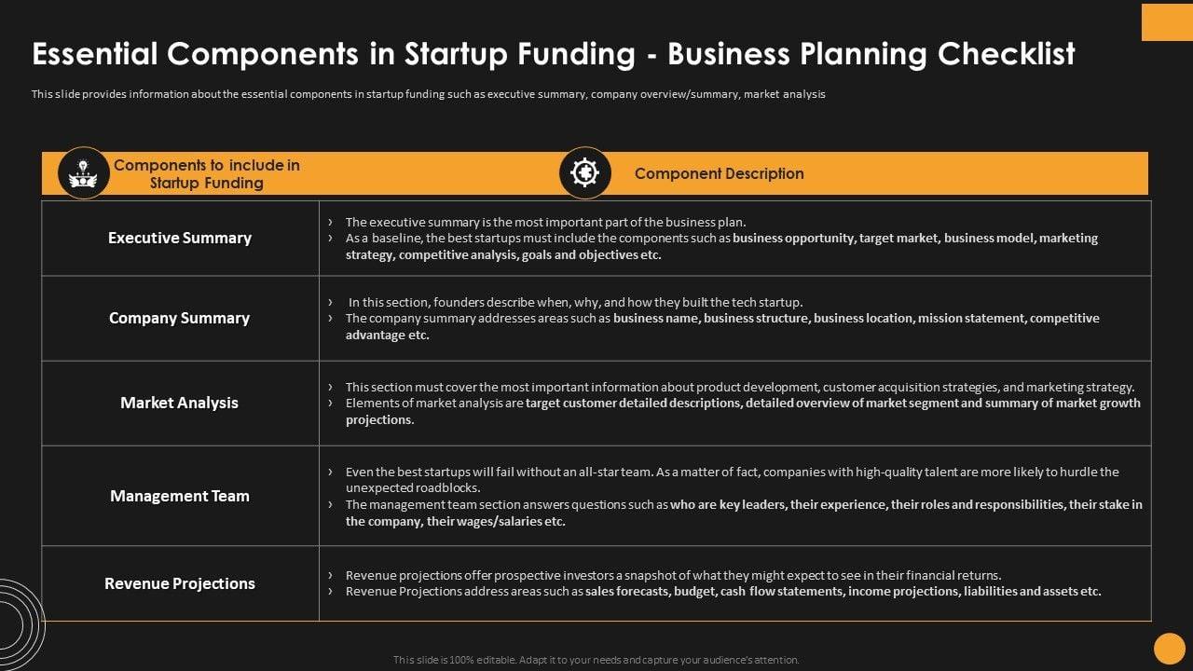Select the Market Analysis row label

[180, 403]
